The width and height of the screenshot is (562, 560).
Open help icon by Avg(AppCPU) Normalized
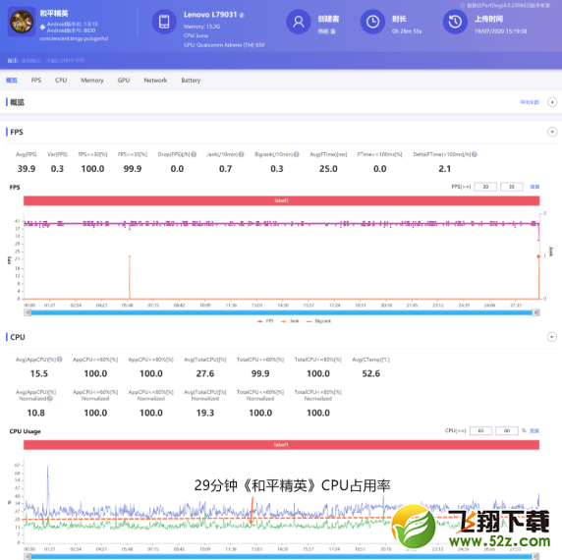pos(50,399)
